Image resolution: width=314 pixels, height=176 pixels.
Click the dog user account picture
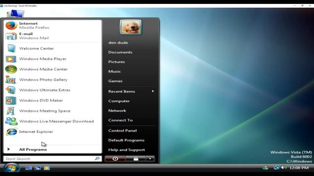[131, 27]
